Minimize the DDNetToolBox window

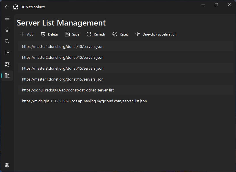(x=203, y=5)
